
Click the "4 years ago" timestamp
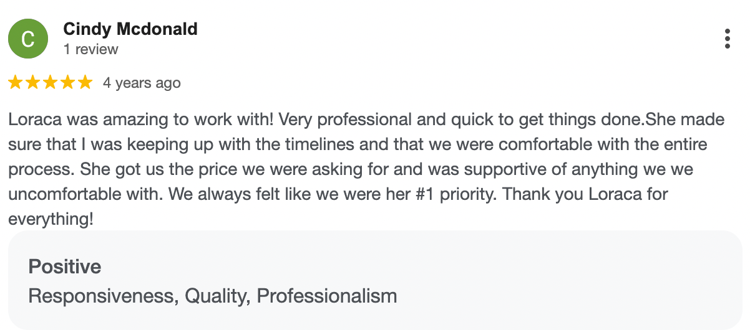[142, 83]
